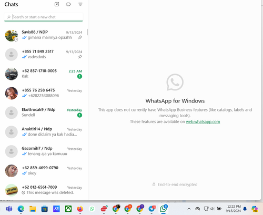263x215 pixels.
Task: Open Microsoft Store from taskbar
Action: click(x=45, y=209)
